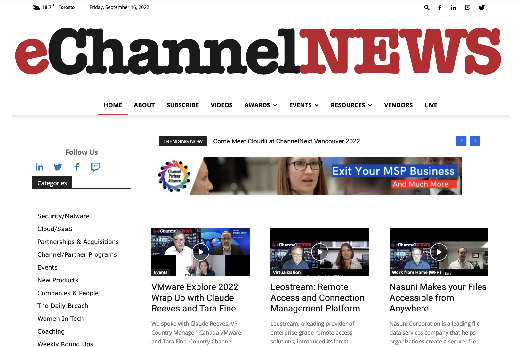Open Coaching category

[51, 331]
